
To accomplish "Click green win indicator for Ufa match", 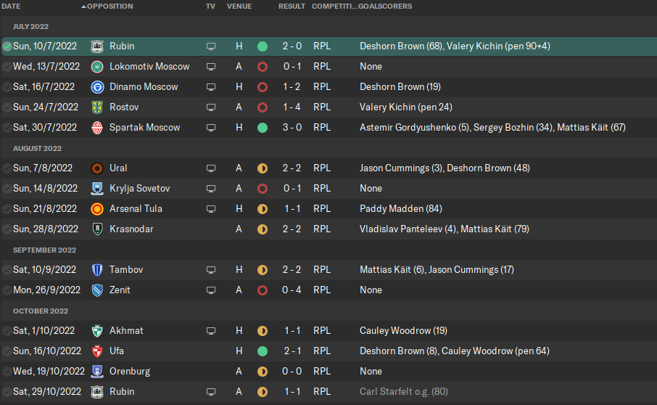I will tap(263, 351).
